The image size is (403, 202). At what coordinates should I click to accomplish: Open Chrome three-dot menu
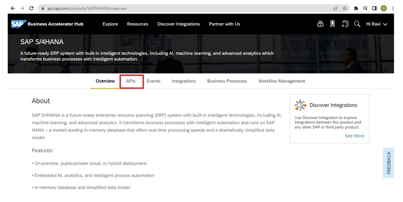[x=393, y=9]
